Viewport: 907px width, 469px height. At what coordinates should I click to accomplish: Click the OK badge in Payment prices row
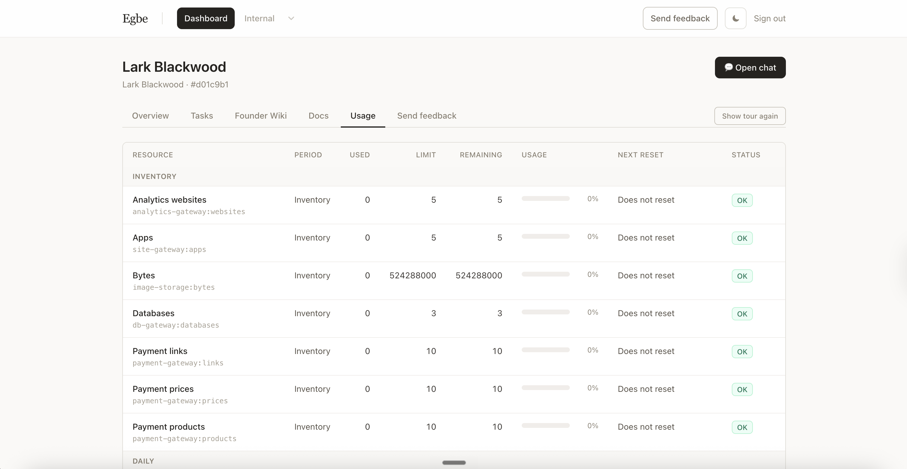[x=742, y=389]
